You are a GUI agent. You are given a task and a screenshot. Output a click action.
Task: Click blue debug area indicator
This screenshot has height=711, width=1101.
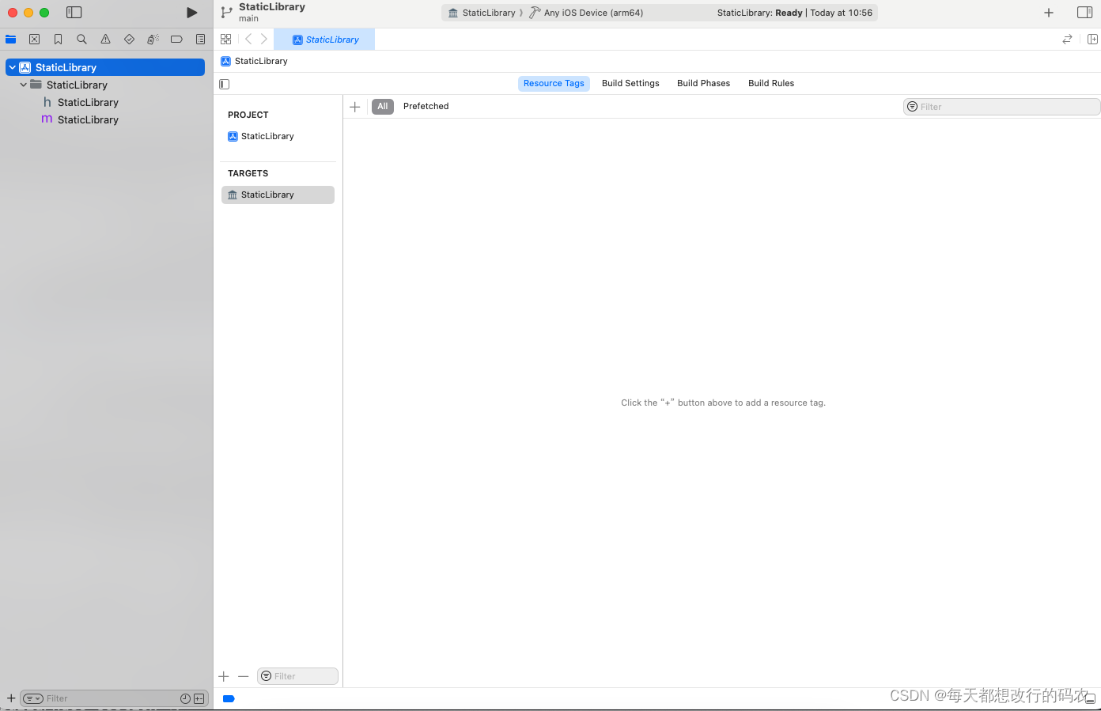coord(229,698)
